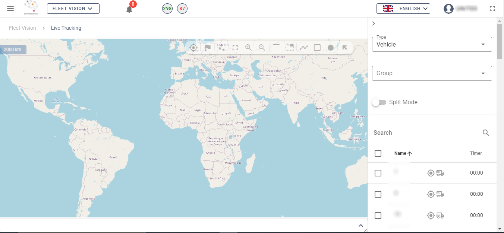Open the English language dropdown

pyautogui.click(x=403, y=9)
